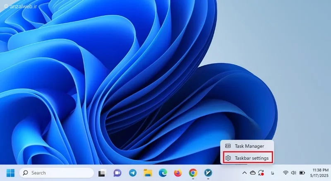Open Telegram from the taskbar

[x=133, y=173]
